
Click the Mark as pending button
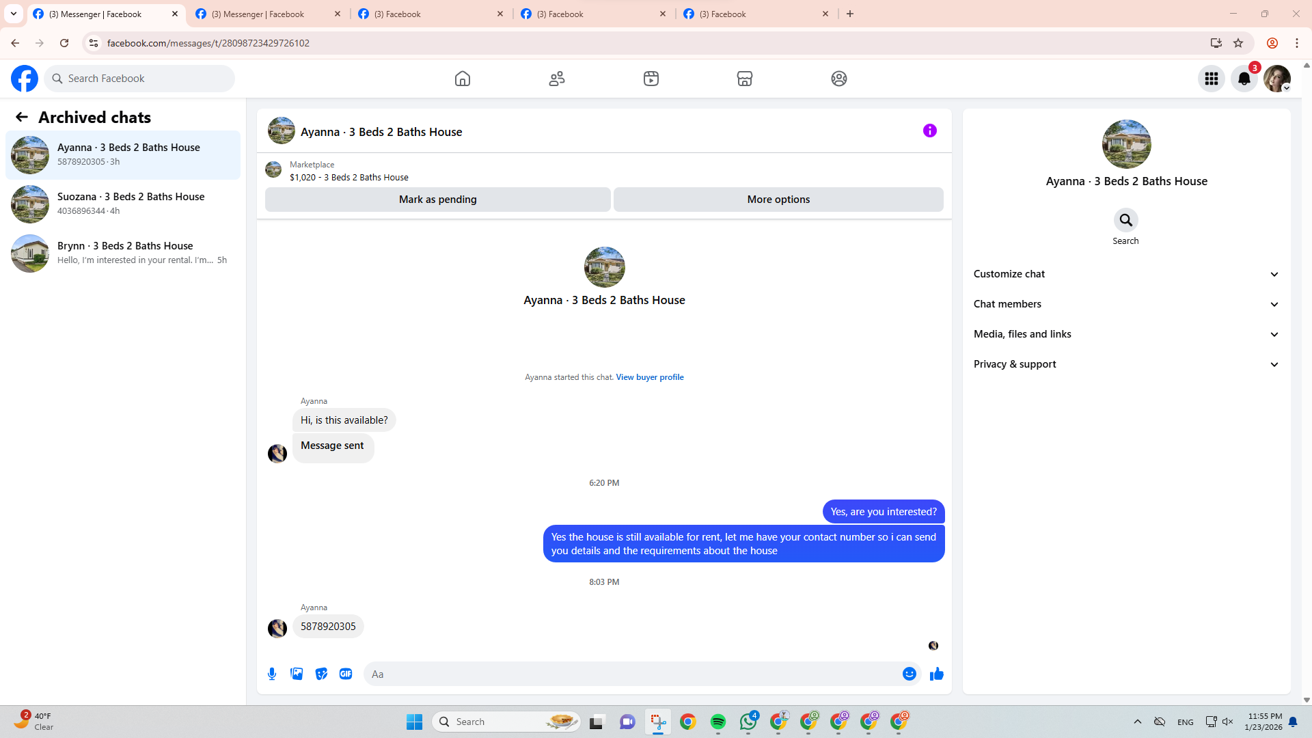click(437, 200)
